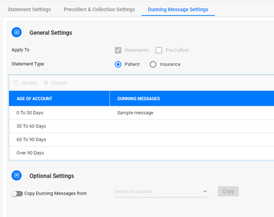
Task: Toggle the Statements checkbox
Action: click(x=118, y=50)
